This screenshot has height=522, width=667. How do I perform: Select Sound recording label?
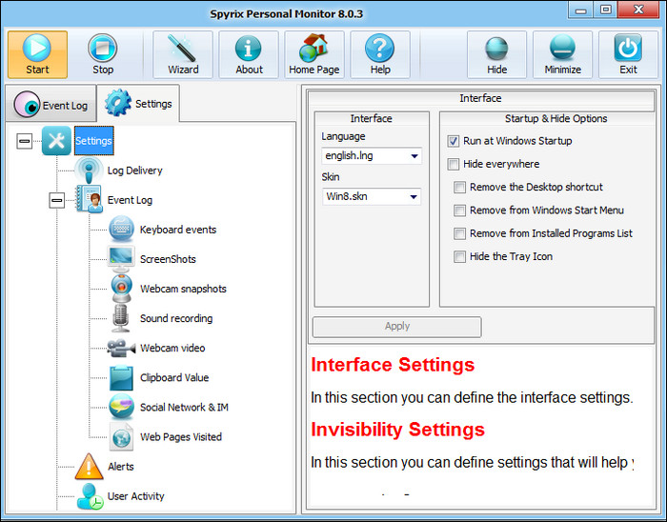click(x=176, y=318)
